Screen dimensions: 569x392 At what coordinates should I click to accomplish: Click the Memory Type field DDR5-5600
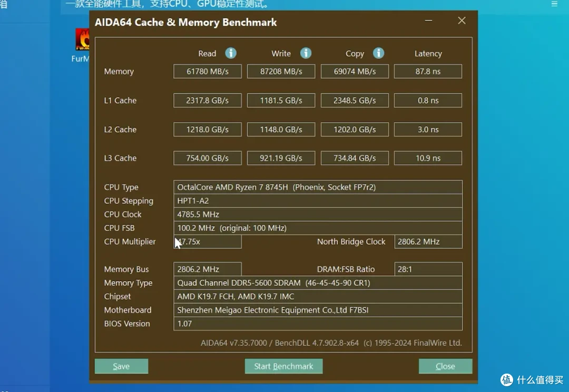coord(318,283)
